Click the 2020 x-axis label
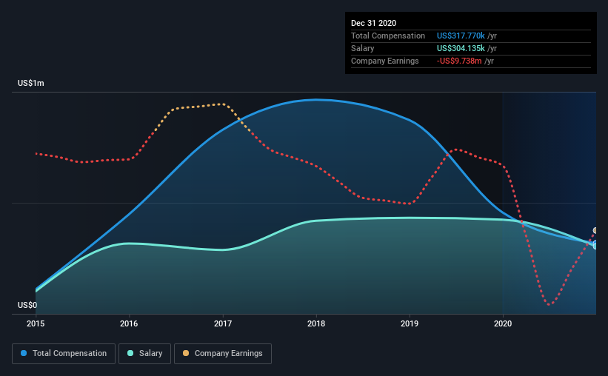The width and height of the screenshot is (608, 376). [x=503, y=323]
